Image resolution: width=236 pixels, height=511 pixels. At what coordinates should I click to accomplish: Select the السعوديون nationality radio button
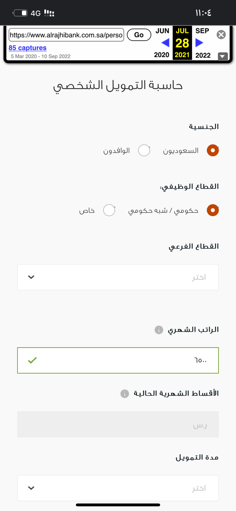point(213,150)
